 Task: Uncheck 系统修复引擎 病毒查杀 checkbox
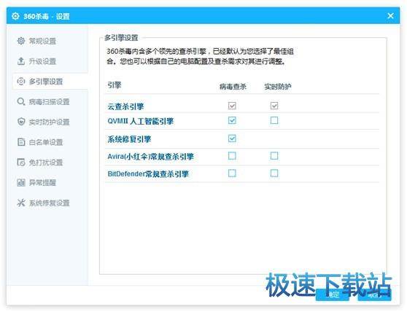[x=232, y=139]
